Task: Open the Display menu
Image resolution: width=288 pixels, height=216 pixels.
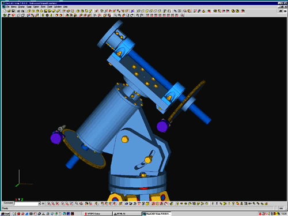Action: point(21,7)
